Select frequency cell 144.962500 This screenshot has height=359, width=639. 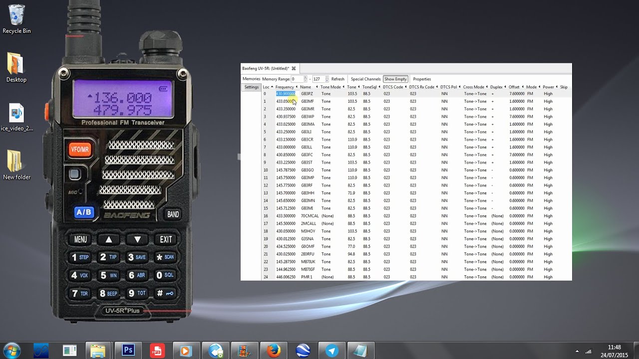[x=286, y=269]
